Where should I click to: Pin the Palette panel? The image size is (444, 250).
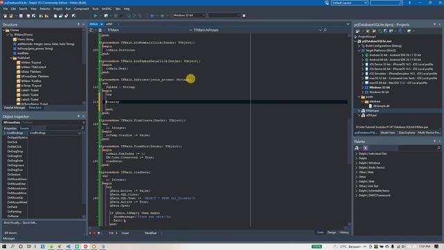(435, 141)
